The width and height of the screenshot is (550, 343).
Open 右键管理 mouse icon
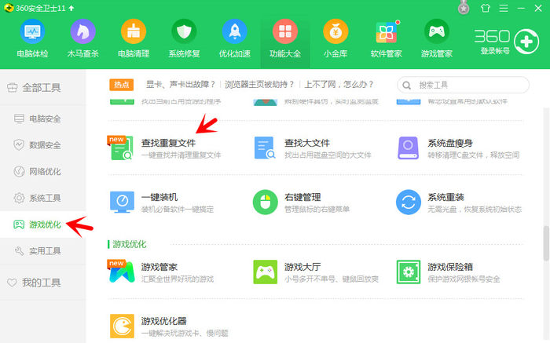(x=266, y=202)
